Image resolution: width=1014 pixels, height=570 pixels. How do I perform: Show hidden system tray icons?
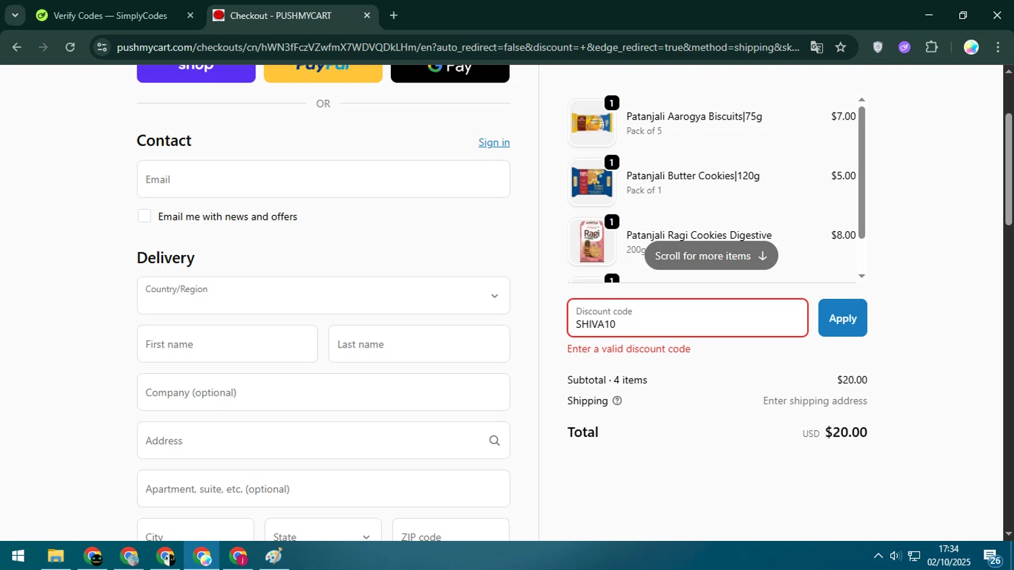point(878,556)
